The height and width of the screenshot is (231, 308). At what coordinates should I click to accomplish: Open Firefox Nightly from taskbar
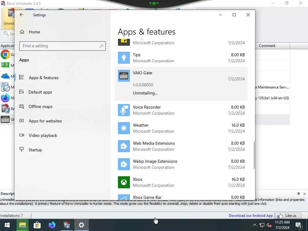(x=52, y=225)
